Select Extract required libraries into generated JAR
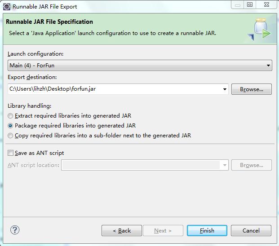 [x=10, y=116]
